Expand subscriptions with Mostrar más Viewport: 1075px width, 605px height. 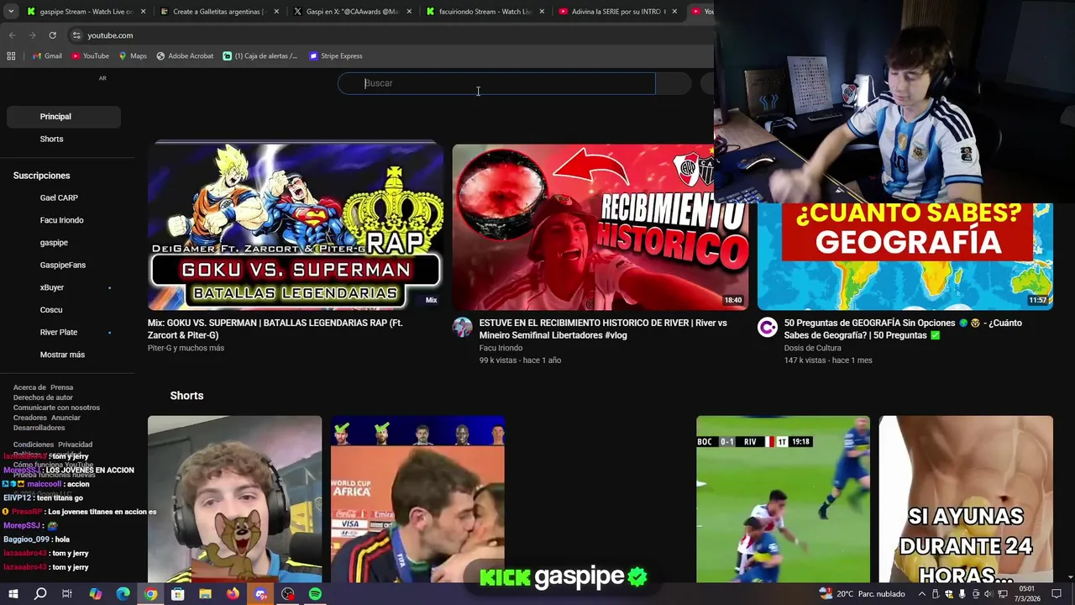tap(62, 355)
